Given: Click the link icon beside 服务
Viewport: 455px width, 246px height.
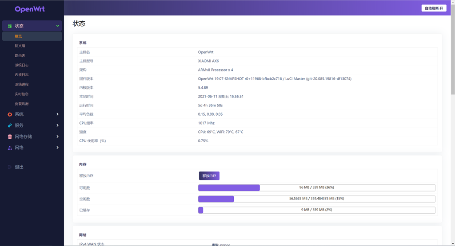Looking at the screenshot, I should point(10,125).
